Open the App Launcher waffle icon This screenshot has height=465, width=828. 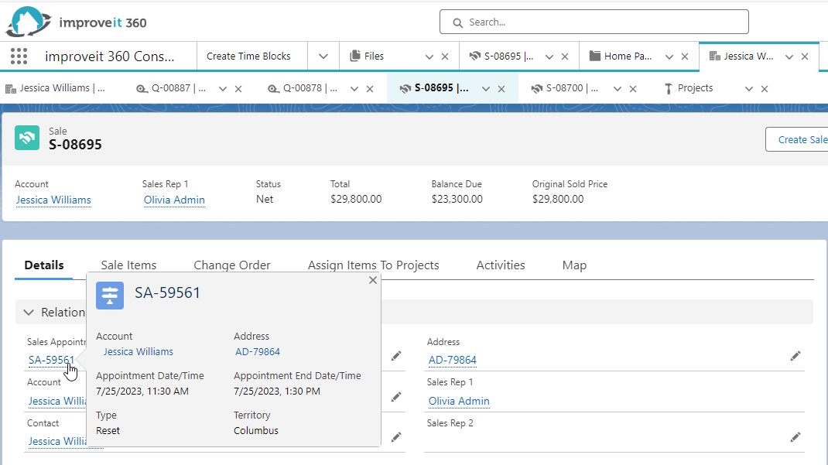(x=19, y=56)
